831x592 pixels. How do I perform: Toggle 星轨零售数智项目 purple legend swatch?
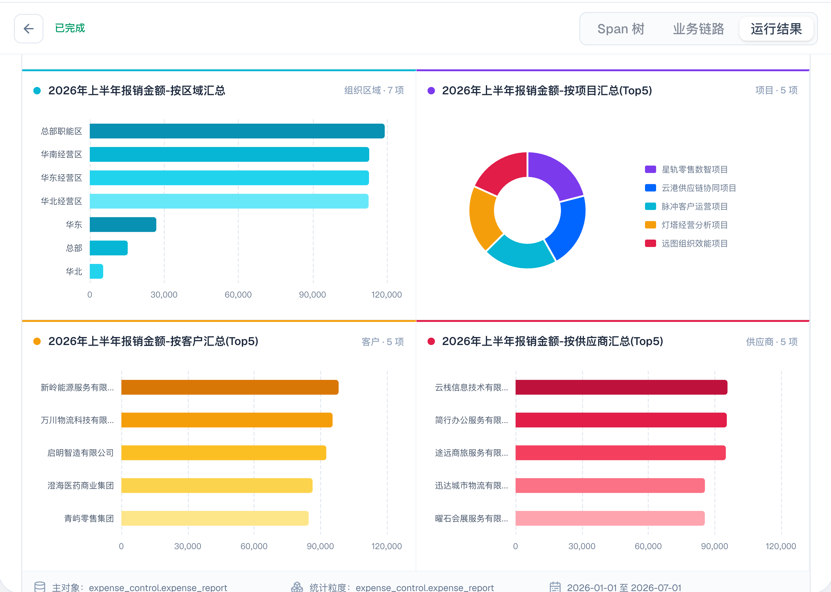coord(650,170)
